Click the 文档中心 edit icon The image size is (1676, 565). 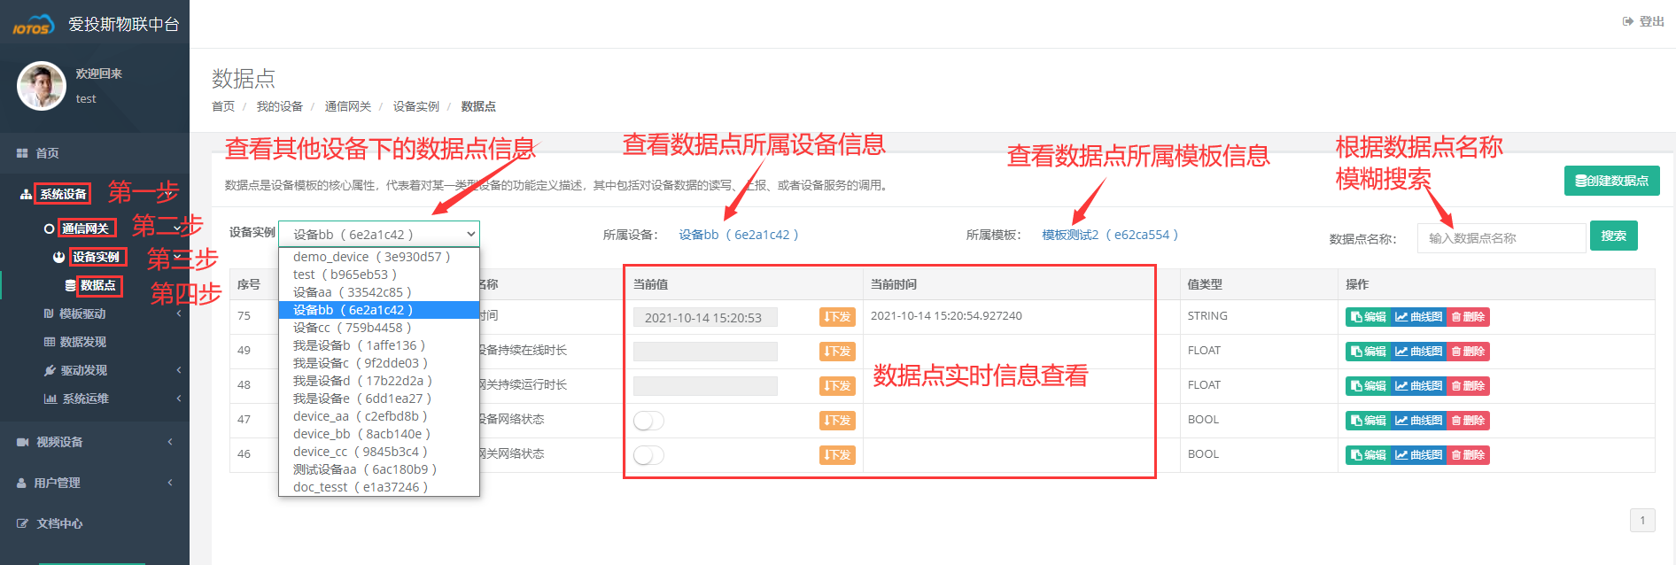(x=22, y=523)
